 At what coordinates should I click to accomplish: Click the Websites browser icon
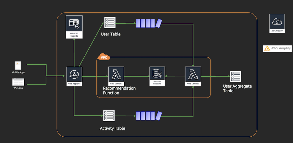(18, 82)
